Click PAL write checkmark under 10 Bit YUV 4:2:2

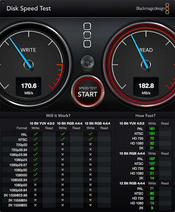(35, 134)
